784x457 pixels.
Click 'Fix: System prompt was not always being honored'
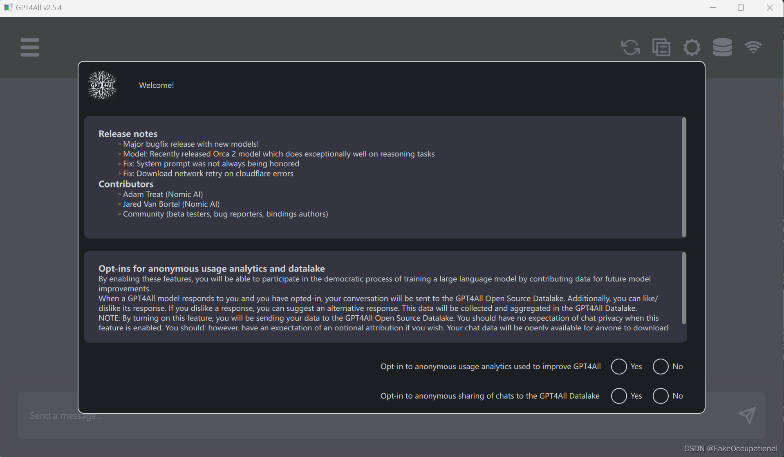point(211,163)
